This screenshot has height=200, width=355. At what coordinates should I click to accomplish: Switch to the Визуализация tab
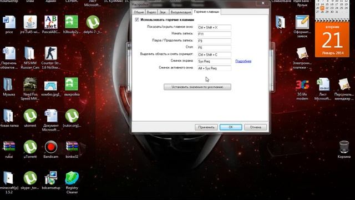coord(181,12)
